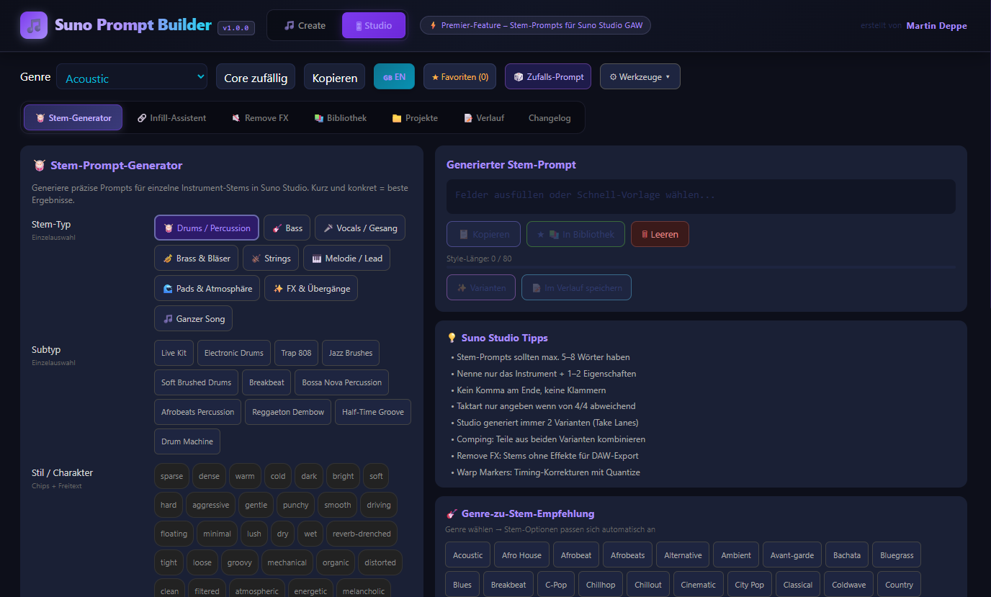The height and width of the screenshot is (597, 991).
Task: Click Im Verlauf speichern button
Action: (576, 287)
